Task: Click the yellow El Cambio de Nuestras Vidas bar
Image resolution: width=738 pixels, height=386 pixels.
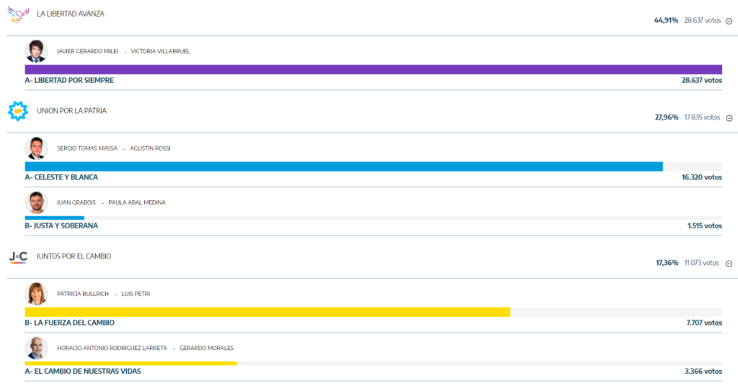Action: [131, 364]
